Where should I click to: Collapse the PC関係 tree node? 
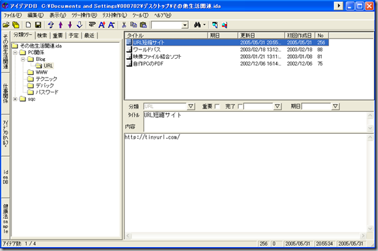[x=15, y=52]
